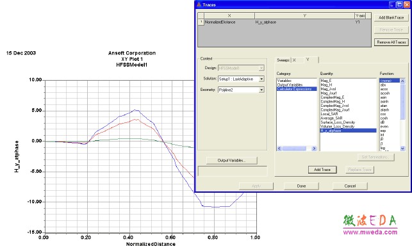This screenshot has width=412, height=251.
Task: Switch to the X tab
Action: click(294, 60)
